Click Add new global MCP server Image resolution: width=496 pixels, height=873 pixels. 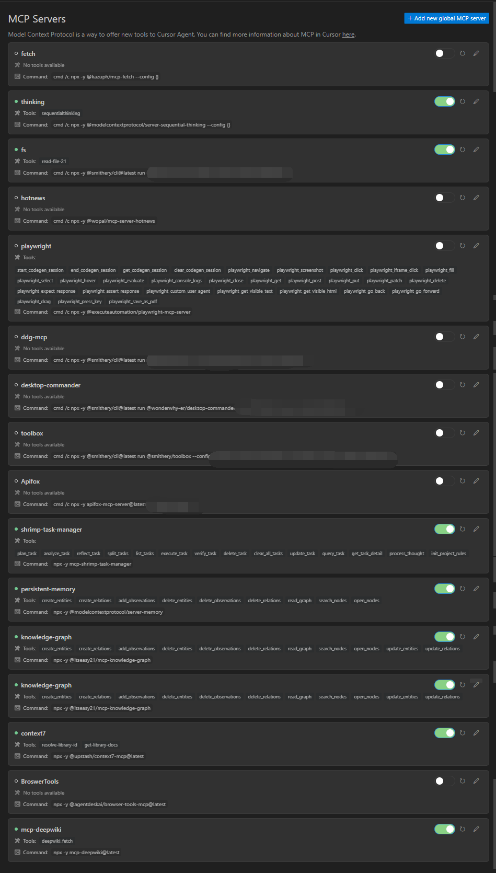point(447,18)
